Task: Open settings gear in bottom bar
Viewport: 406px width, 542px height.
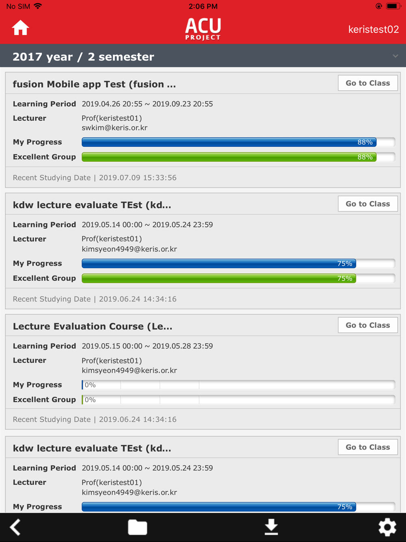Action: pyautogui.click(x=387, y=527)
